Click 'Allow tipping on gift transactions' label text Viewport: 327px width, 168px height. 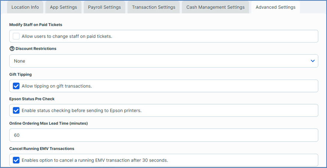click(x=57, y=86)
